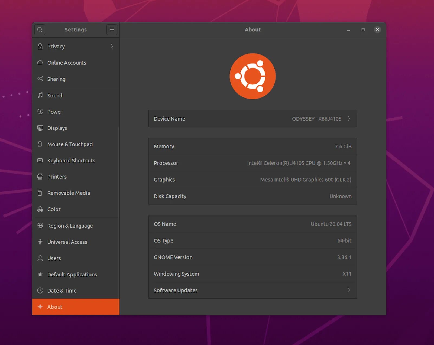
Task: Click the ODYSSEY - X86J4105 device name
Action: click(317, 119)
